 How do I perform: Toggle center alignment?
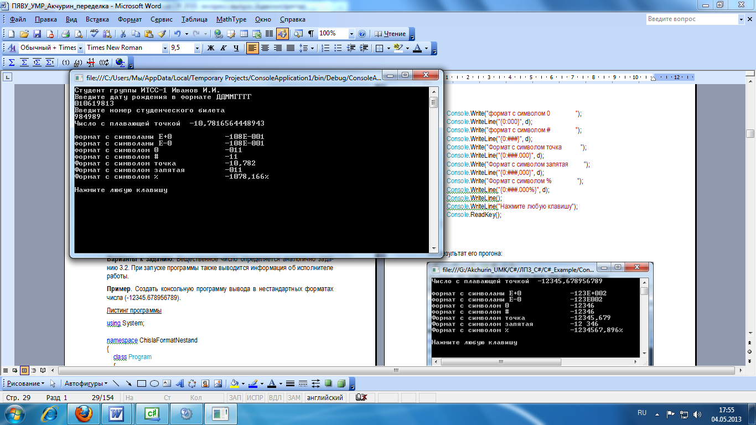[265, 48]
